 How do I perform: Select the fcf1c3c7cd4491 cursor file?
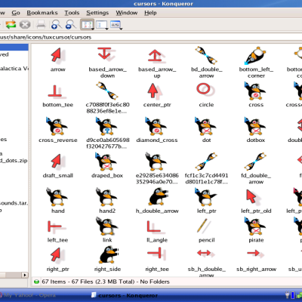(206, 168)
